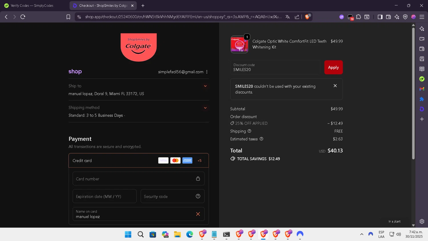The height and width of the screenshot is (241, 428).
Task: Open the sidebar wallet panel icon
Action: (x=422, y=49)
